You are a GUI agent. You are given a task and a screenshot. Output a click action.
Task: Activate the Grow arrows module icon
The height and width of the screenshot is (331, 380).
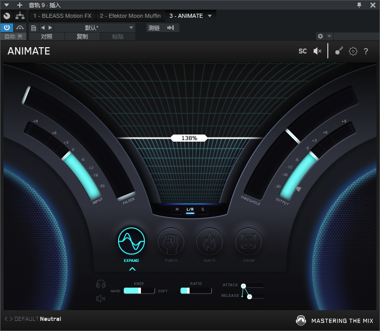pyautogui.click(x=248, y=241)
